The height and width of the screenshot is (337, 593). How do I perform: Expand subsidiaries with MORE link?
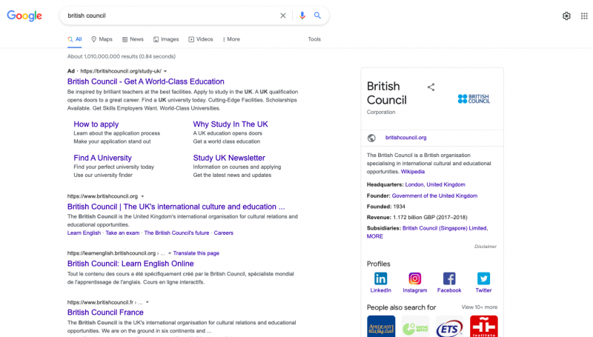374,236
